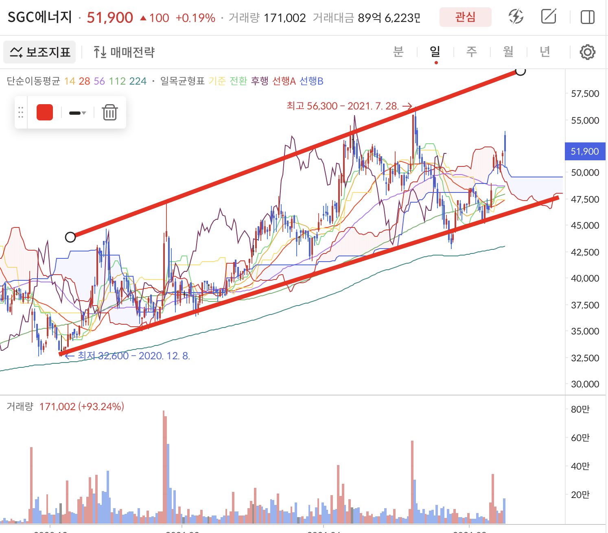Click the 거래대금 89억 6,223만 value
The image size is (608, 533).
[x=367, y=18]
